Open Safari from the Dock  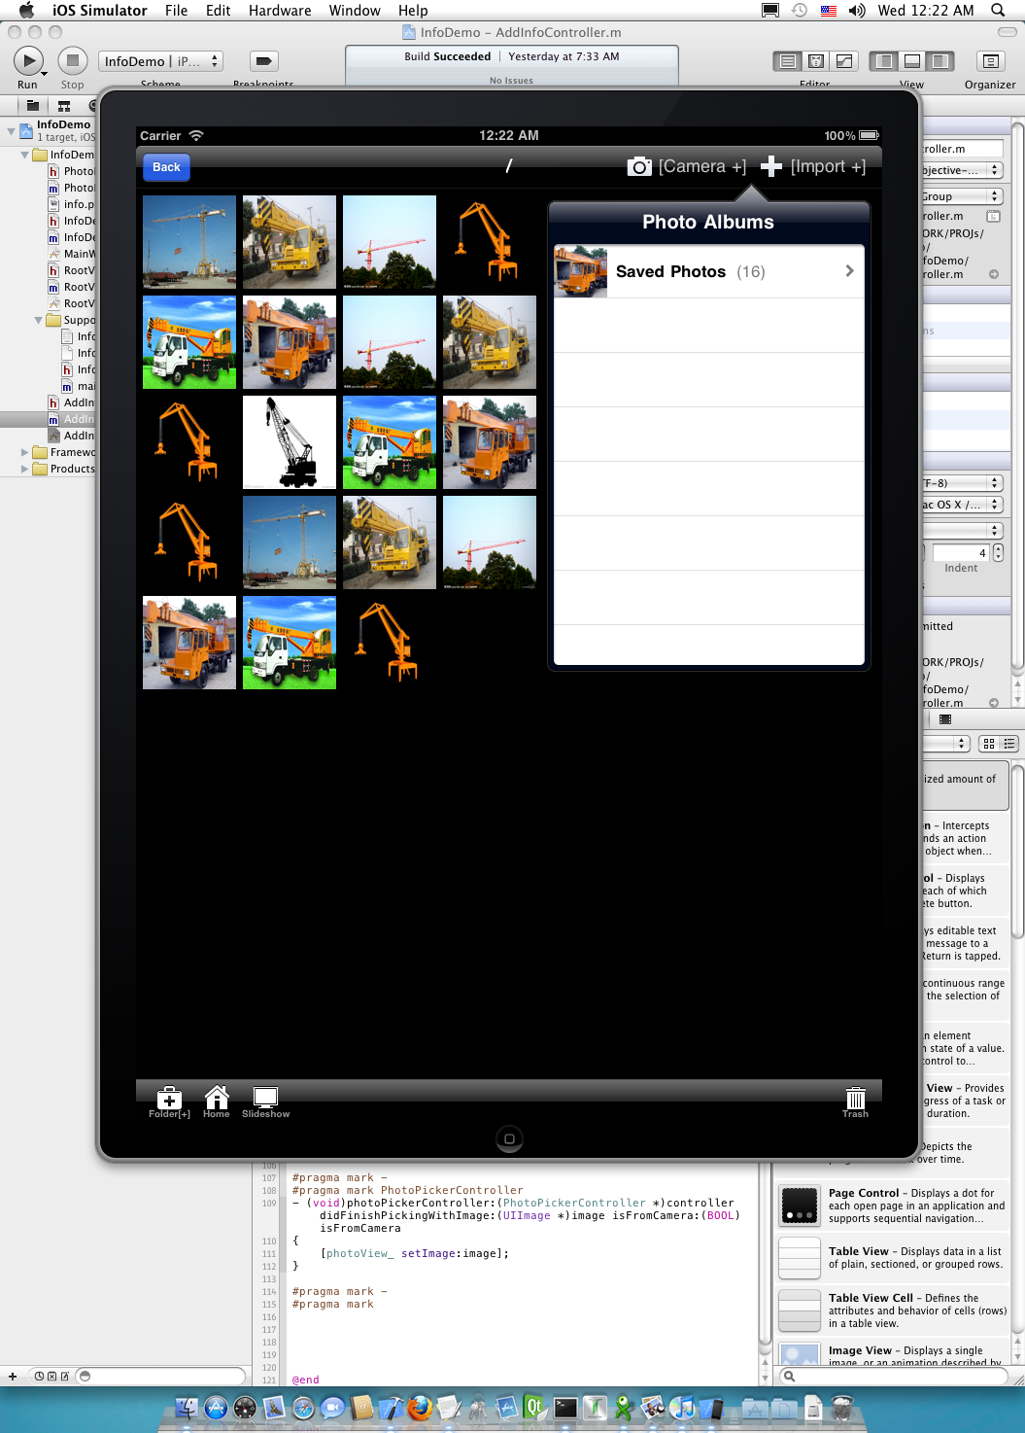(303, 1408)
